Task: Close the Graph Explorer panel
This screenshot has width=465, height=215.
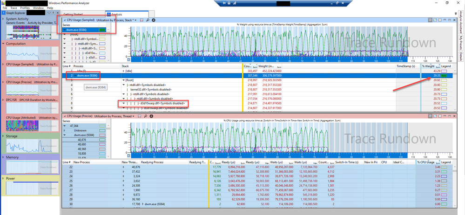Action: pyautogui.click(x=57, y=13)
